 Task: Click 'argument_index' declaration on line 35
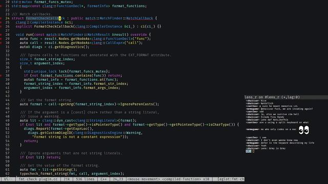click(48, 63)
